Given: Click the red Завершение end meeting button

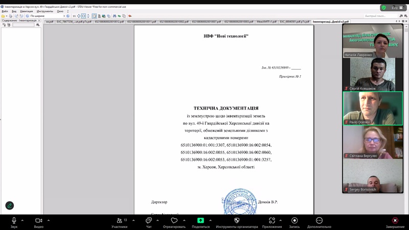Looking at the screenshot, I should point(395,222).
